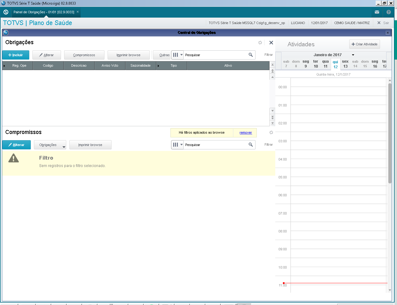
Task: Close the Obrigações panel with the X
Action: (x=271, y=43)
